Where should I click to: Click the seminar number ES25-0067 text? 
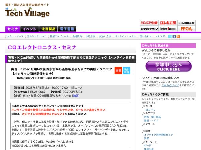coord(38,92)
